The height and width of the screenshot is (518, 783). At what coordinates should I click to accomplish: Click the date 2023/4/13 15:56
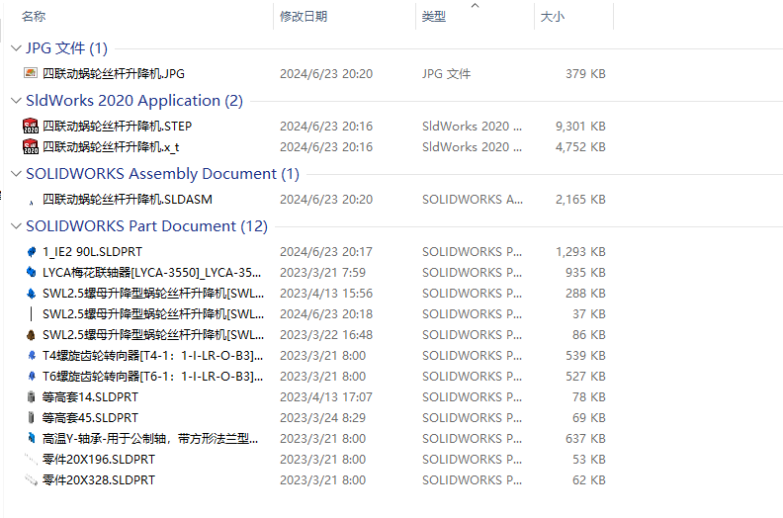pyautogui.click(x=326, y=294)
